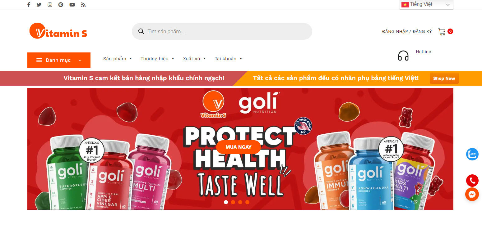Open Messenger chat bubble
482x229 pixels.
(472, 194)
